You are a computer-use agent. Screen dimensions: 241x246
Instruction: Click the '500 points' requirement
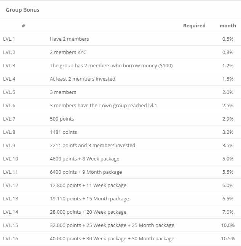[x=62, y=119]
